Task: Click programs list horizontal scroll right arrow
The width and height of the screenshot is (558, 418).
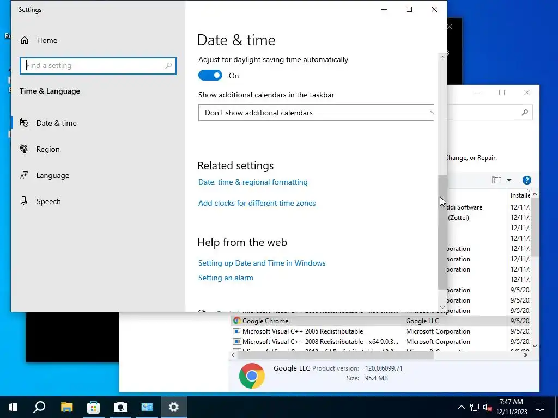Action: (526, 355)
